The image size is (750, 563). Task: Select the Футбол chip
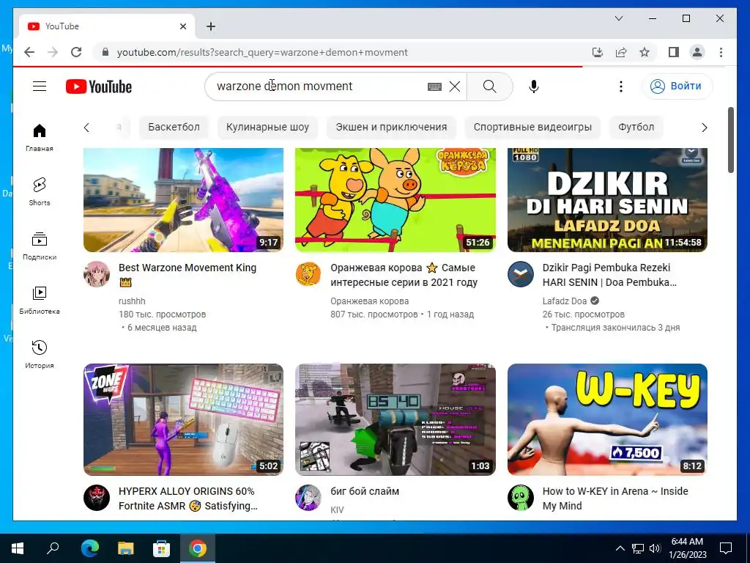pyautogui.click(x=636, y=127)
